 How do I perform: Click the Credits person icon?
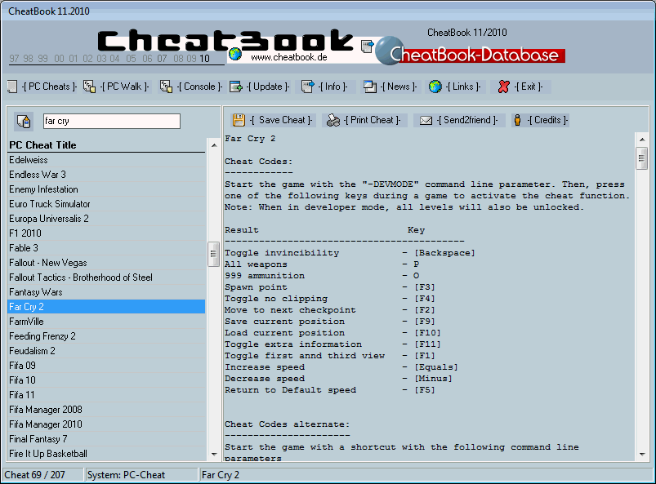click(x=517, y=120)
